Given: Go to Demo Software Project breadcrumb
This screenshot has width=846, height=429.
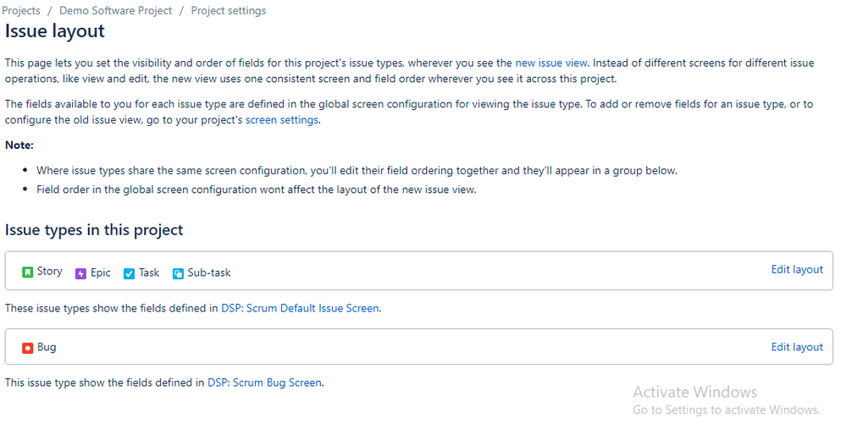Looking at the screenshot, I should [115, 11].
